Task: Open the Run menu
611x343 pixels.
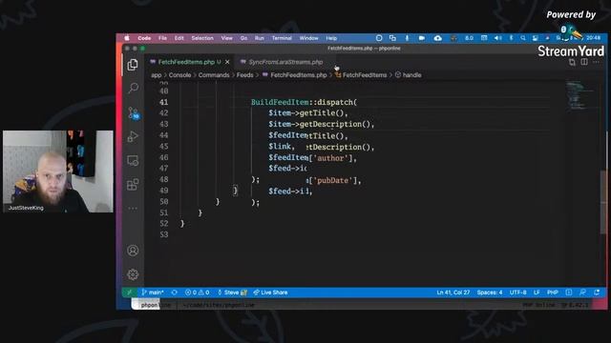Action: tap(259, 38)
